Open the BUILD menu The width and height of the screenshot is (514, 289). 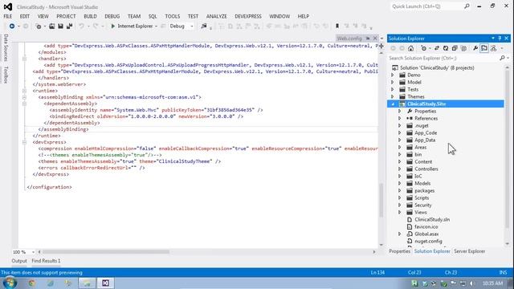(x=90, y=16)
